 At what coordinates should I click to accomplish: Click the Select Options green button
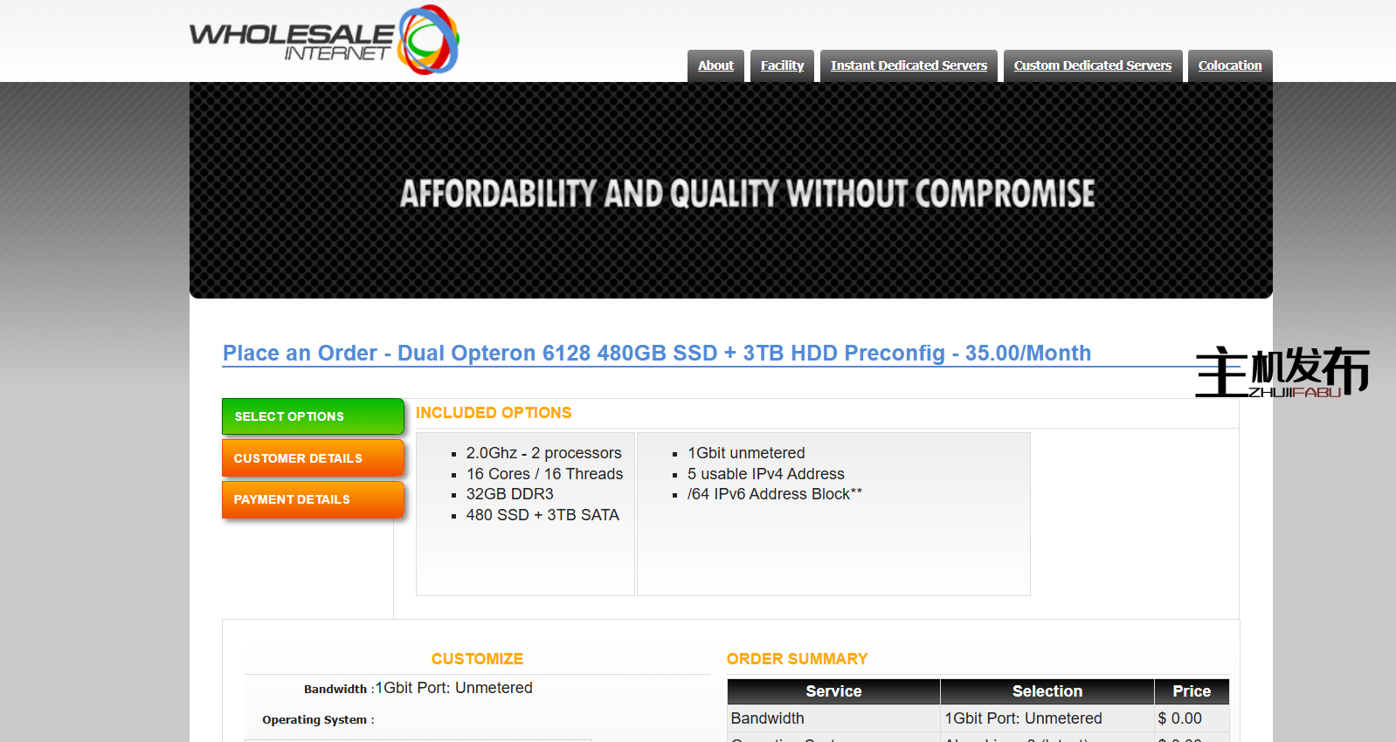pos(312,416)
